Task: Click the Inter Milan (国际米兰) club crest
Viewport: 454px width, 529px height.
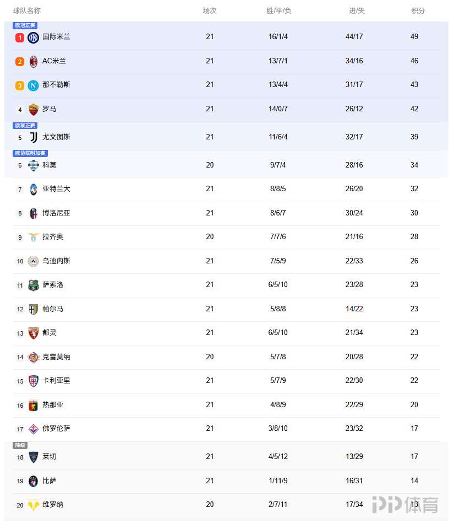Action: (x=34, y=37)
